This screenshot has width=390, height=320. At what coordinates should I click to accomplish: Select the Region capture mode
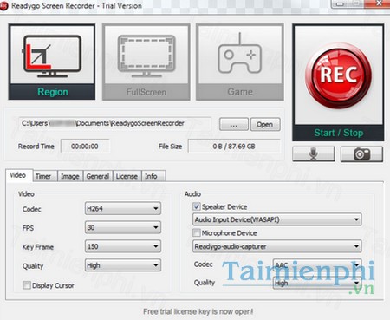[x=52, y=62]
